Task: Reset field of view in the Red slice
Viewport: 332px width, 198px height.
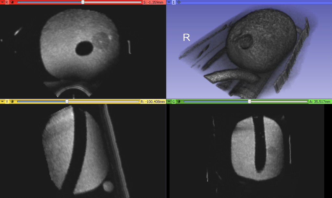Action: tap(12, 2)
